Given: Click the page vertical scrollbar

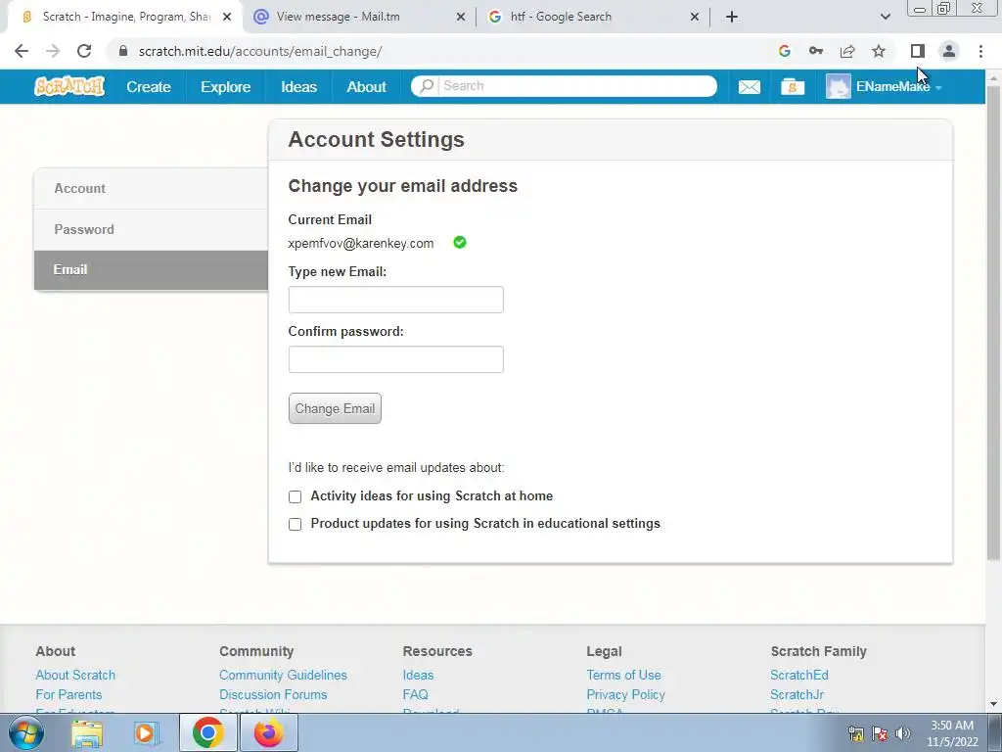Looking at the screenshot, I should [994, 323].
